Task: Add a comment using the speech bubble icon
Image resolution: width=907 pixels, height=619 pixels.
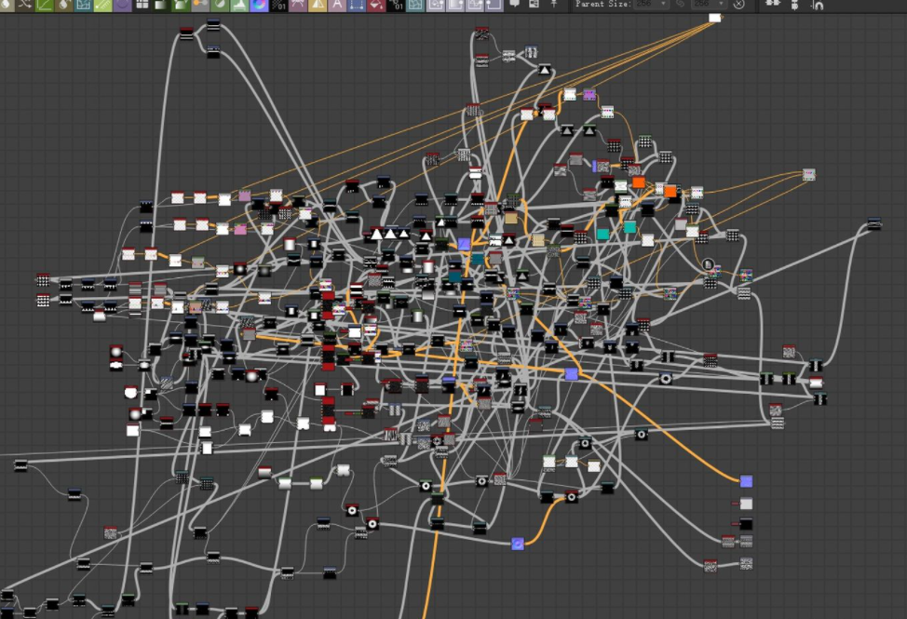Action: 516,5
